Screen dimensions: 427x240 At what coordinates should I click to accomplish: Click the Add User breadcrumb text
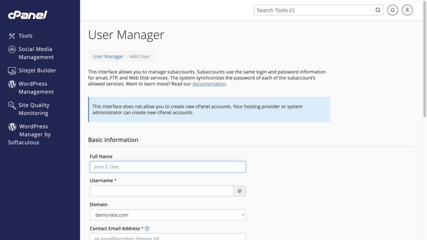[139, 57]
